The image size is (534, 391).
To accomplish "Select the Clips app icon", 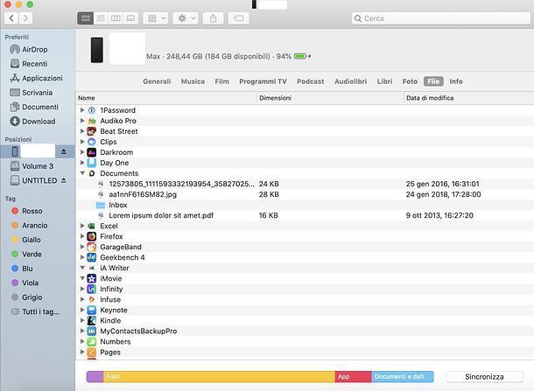I will 92,142.
